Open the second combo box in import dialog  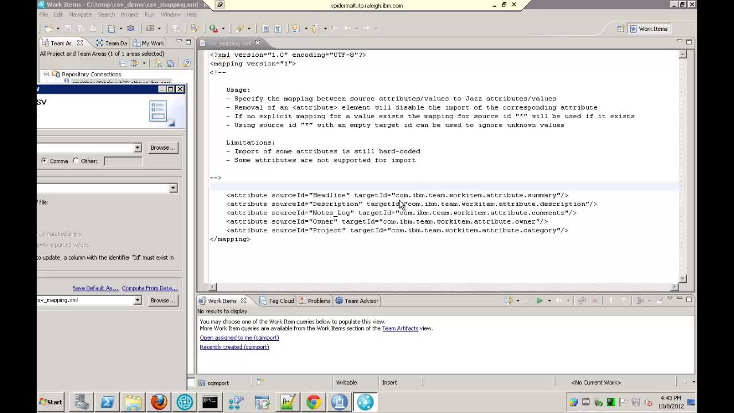coord(173,188)
